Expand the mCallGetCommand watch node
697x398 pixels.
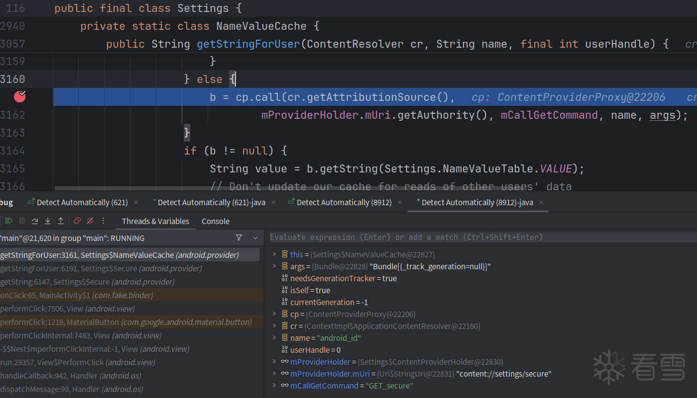[273, 386]
